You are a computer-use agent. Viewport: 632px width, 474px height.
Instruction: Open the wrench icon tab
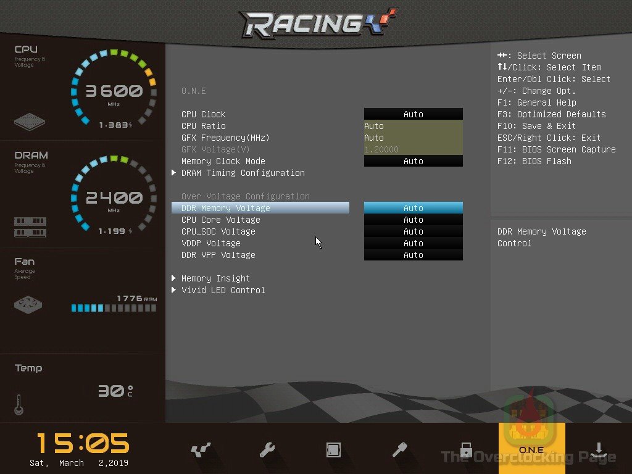click(267, 450)
